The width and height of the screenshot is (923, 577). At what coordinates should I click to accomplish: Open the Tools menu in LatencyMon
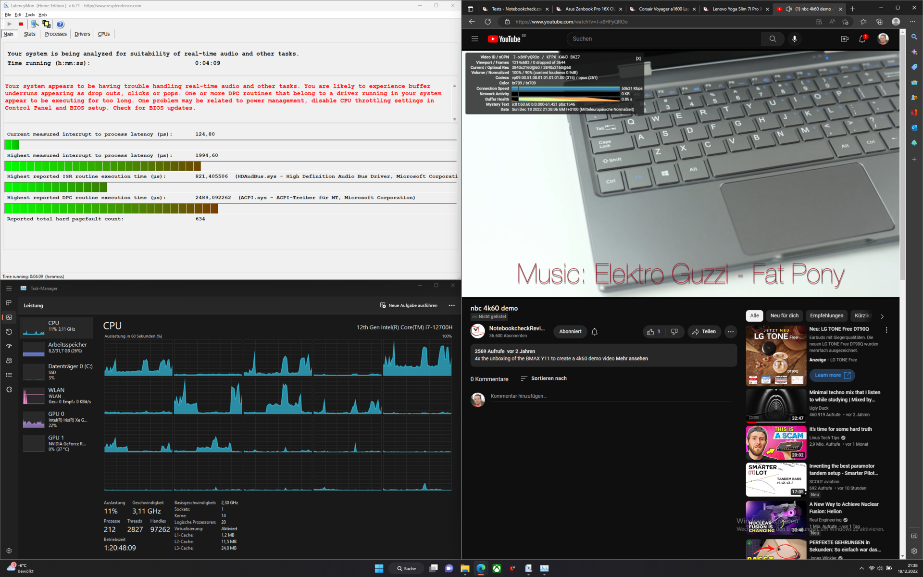[30, 15]
